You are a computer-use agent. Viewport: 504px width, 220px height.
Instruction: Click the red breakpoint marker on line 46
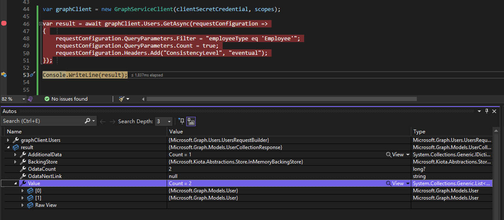point(4,23)
